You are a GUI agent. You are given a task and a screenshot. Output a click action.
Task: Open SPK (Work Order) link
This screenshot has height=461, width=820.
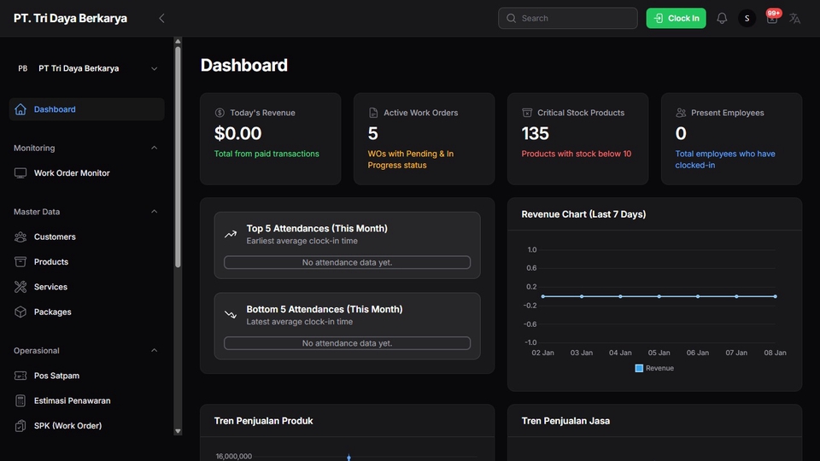point(67,426)
